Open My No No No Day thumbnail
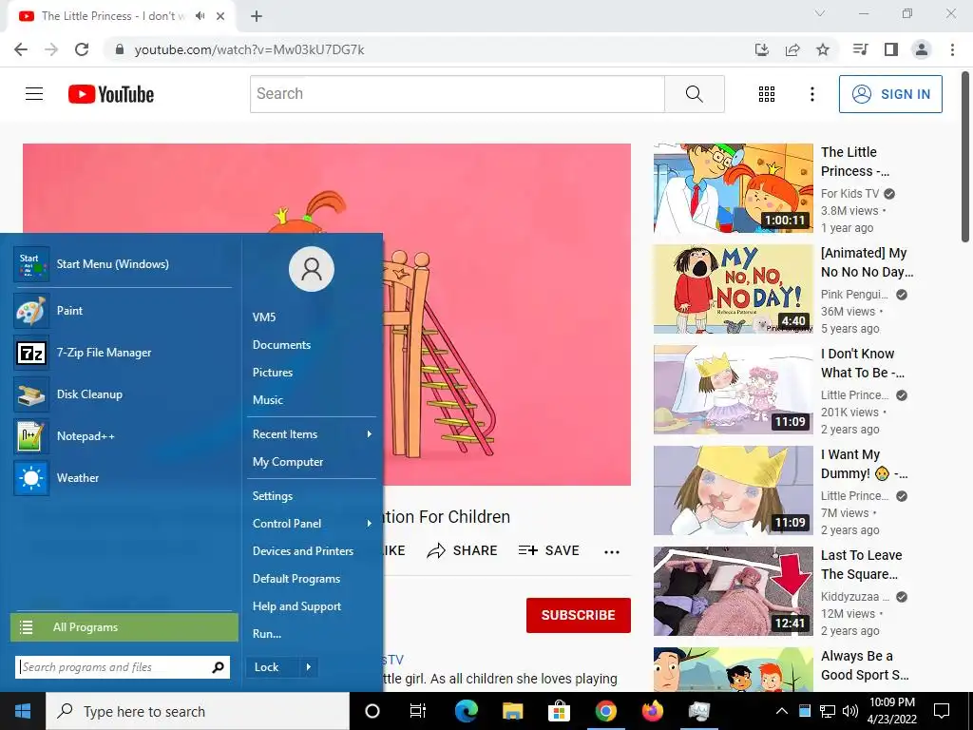The height and width of the screenshot is (730, 973). tap(733, 289)
